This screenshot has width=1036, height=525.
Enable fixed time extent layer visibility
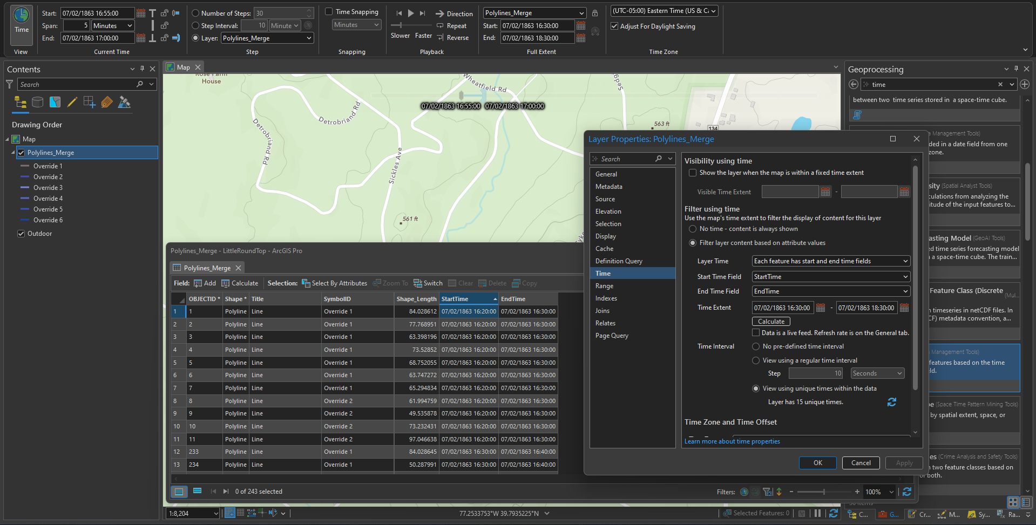(693, 172)
